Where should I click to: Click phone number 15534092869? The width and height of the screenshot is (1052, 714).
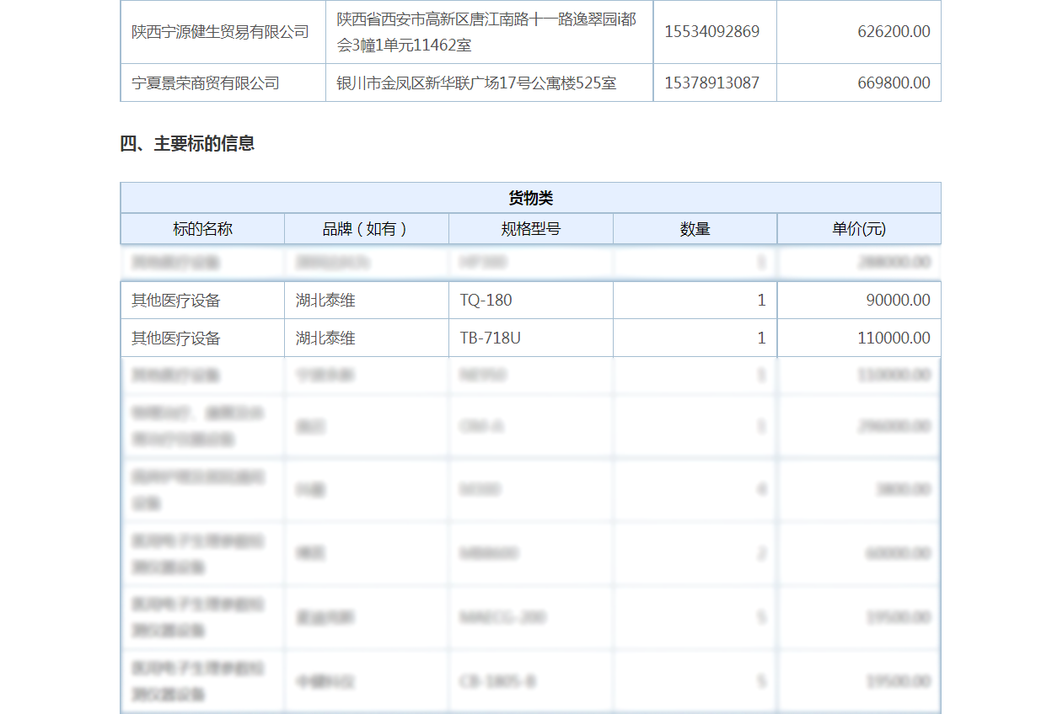tap(712, 32)
